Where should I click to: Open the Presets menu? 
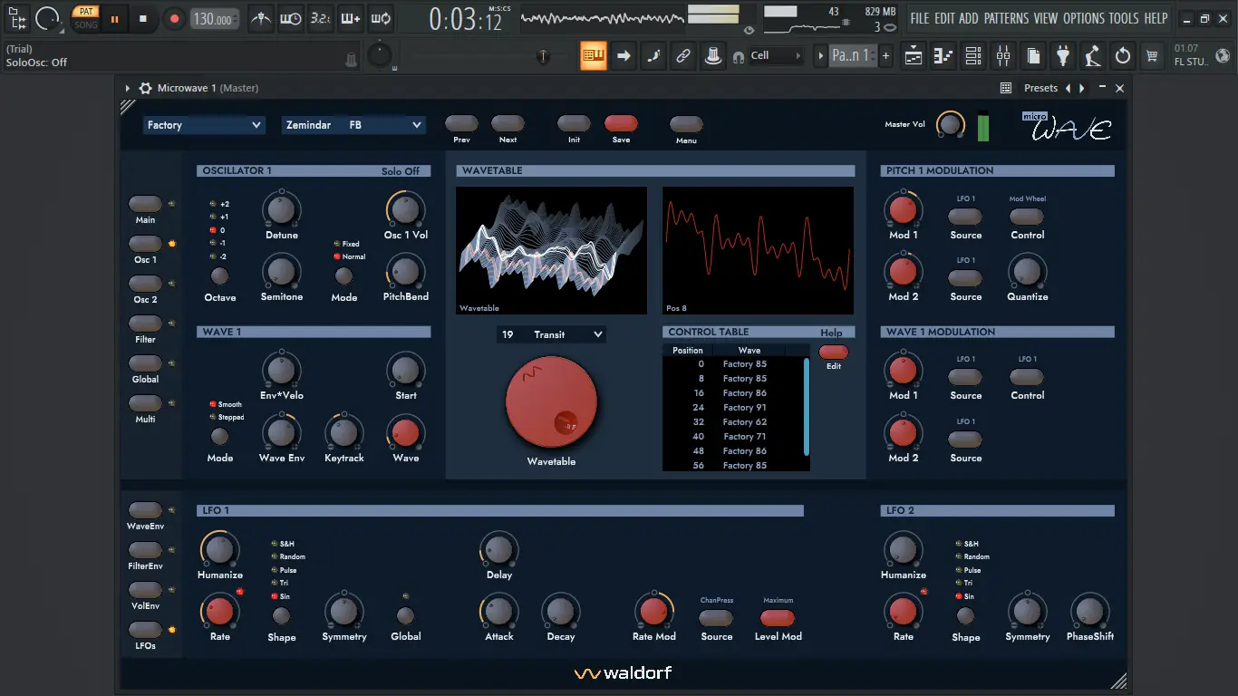[1040, 88]
